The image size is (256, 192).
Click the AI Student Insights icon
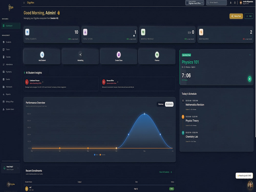[25, 73]
